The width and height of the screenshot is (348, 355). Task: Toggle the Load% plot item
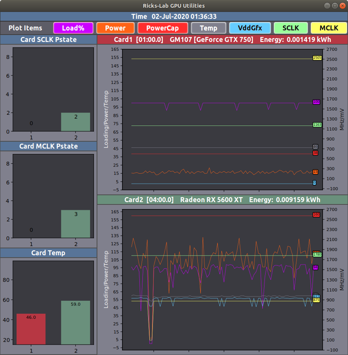point(73,28)
